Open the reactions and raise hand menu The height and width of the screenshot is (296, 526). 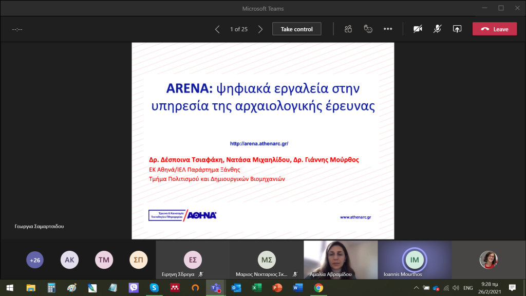(368, 29)
